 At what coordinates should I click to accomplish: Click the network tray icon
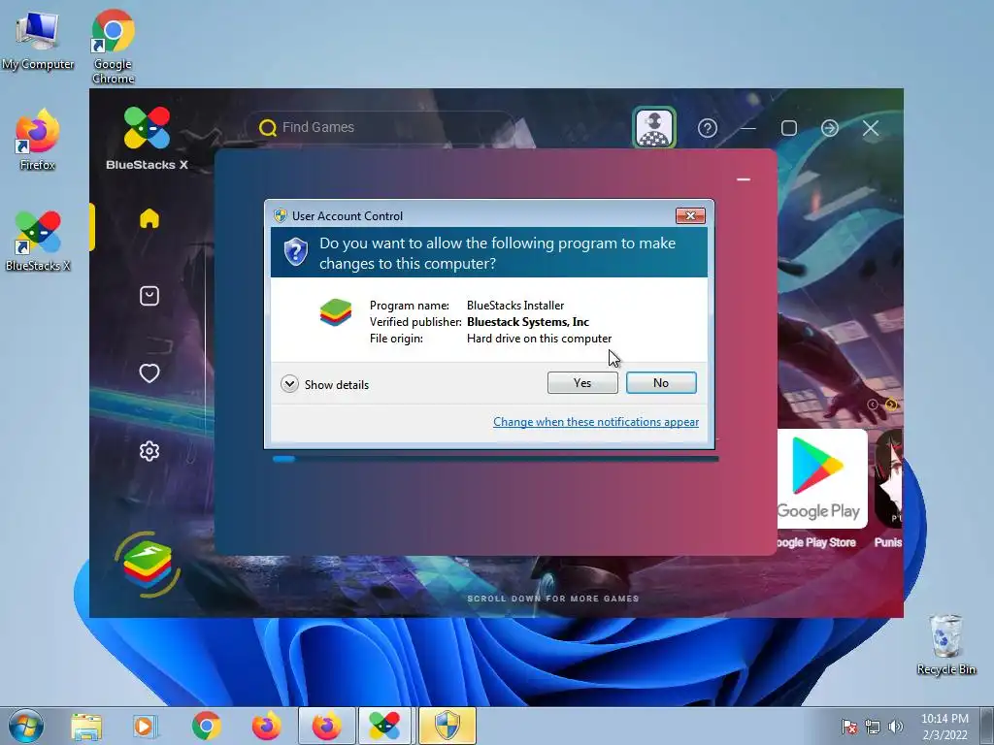point(873,727)
